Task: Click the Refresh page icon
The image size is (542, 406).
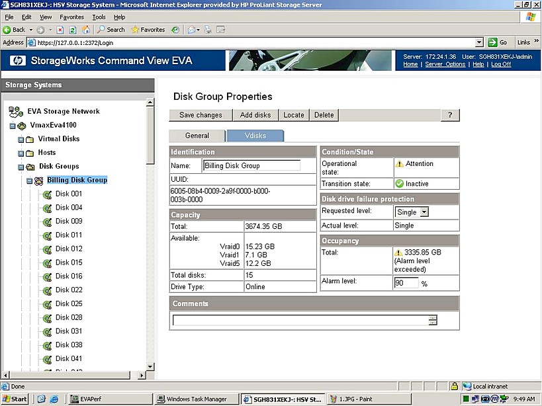Action: [73, 30]
